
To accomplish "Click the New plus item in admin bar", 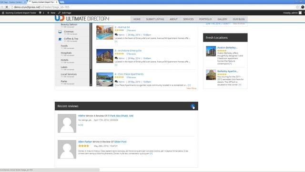I will [x=51, y=13].
